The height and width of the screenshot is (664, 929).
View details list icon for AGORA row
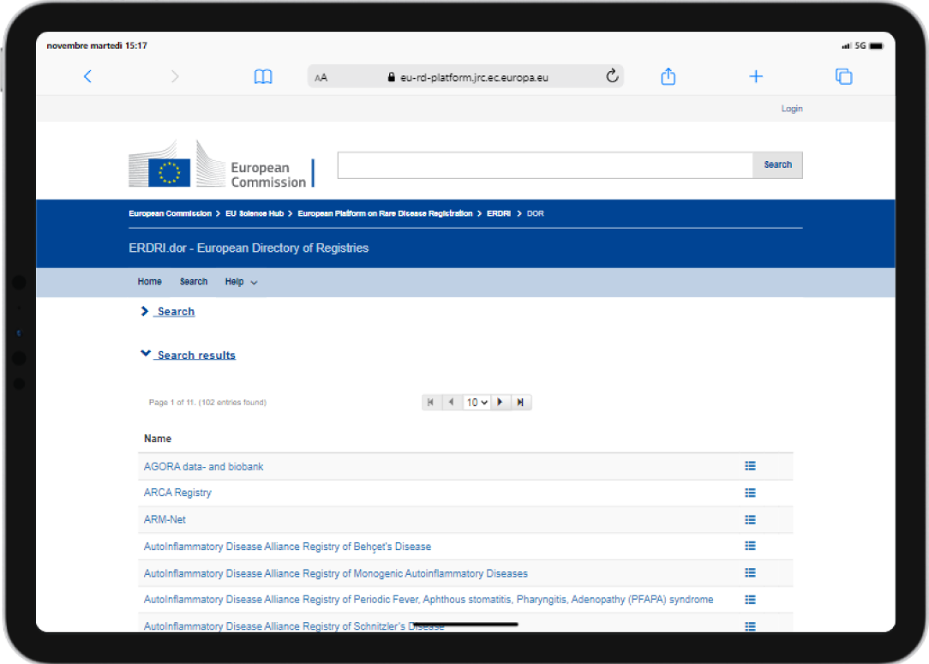pyautogui.click(x=750, y=466)
